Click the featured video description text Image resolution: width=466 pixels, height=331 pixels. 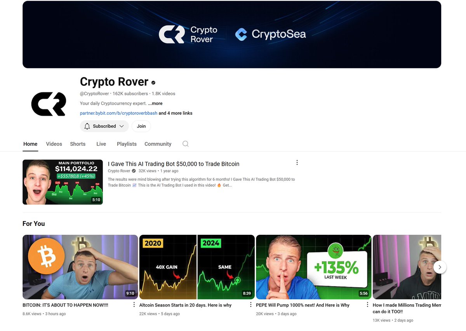[x=201, y=182]
